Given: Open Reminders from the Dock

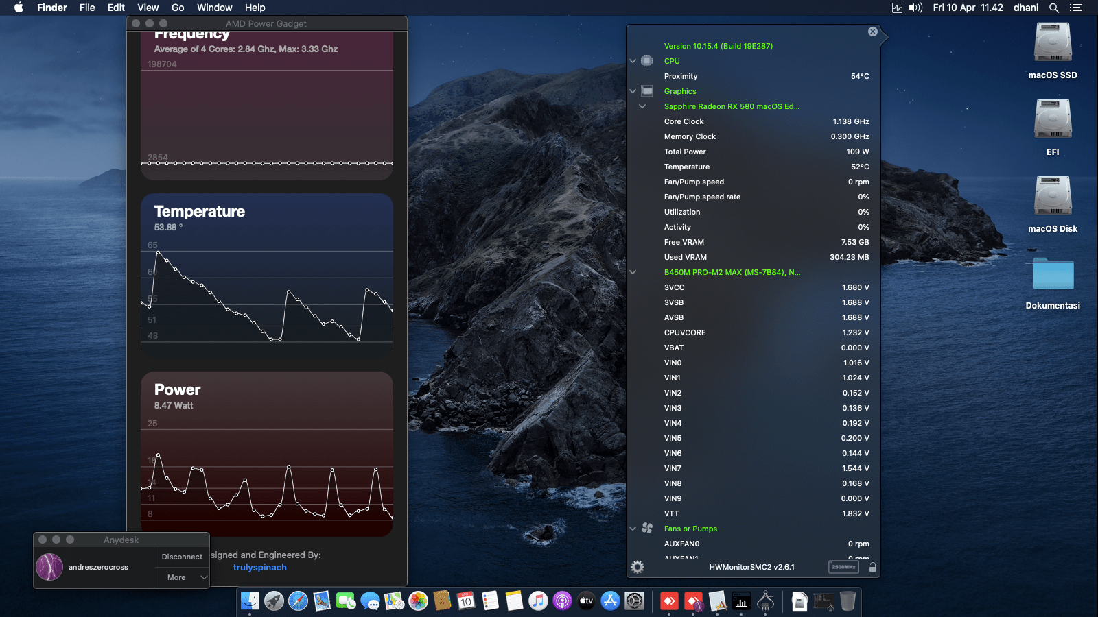Looking at the screenshot, I should [x=490, y=601].
